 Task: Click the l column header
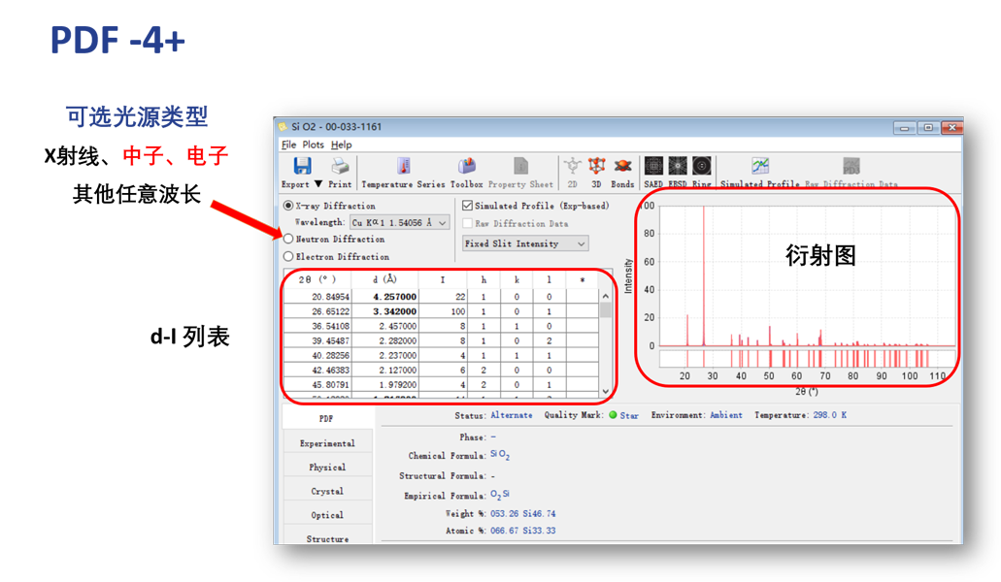pos(549,279)
